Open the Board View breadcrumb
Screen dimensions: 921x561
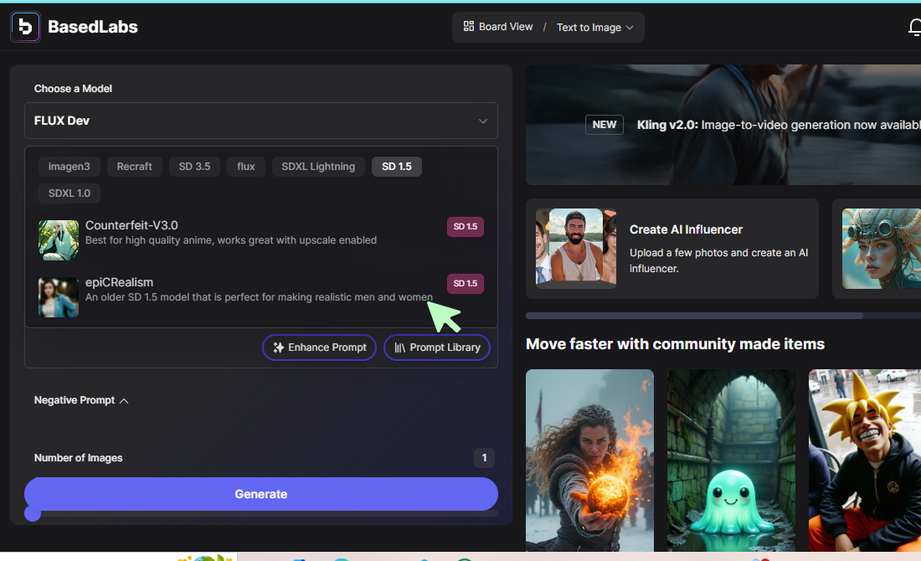pos(498,27)
